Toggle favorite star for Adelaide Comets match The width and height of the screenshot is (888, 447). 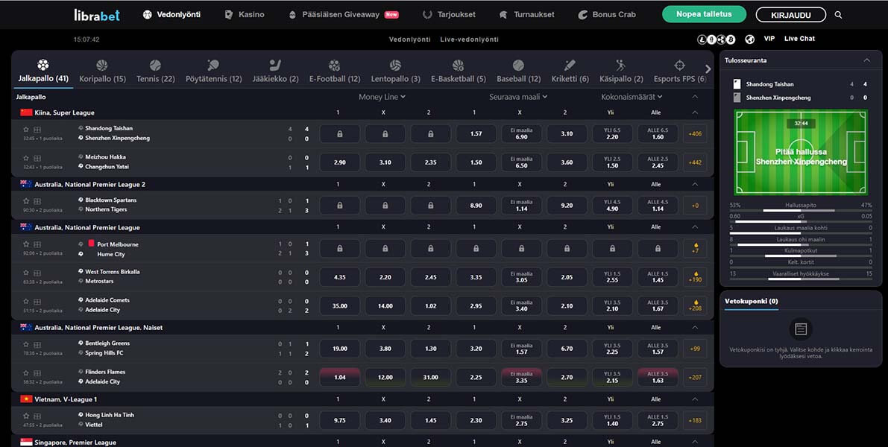point(26,301)
